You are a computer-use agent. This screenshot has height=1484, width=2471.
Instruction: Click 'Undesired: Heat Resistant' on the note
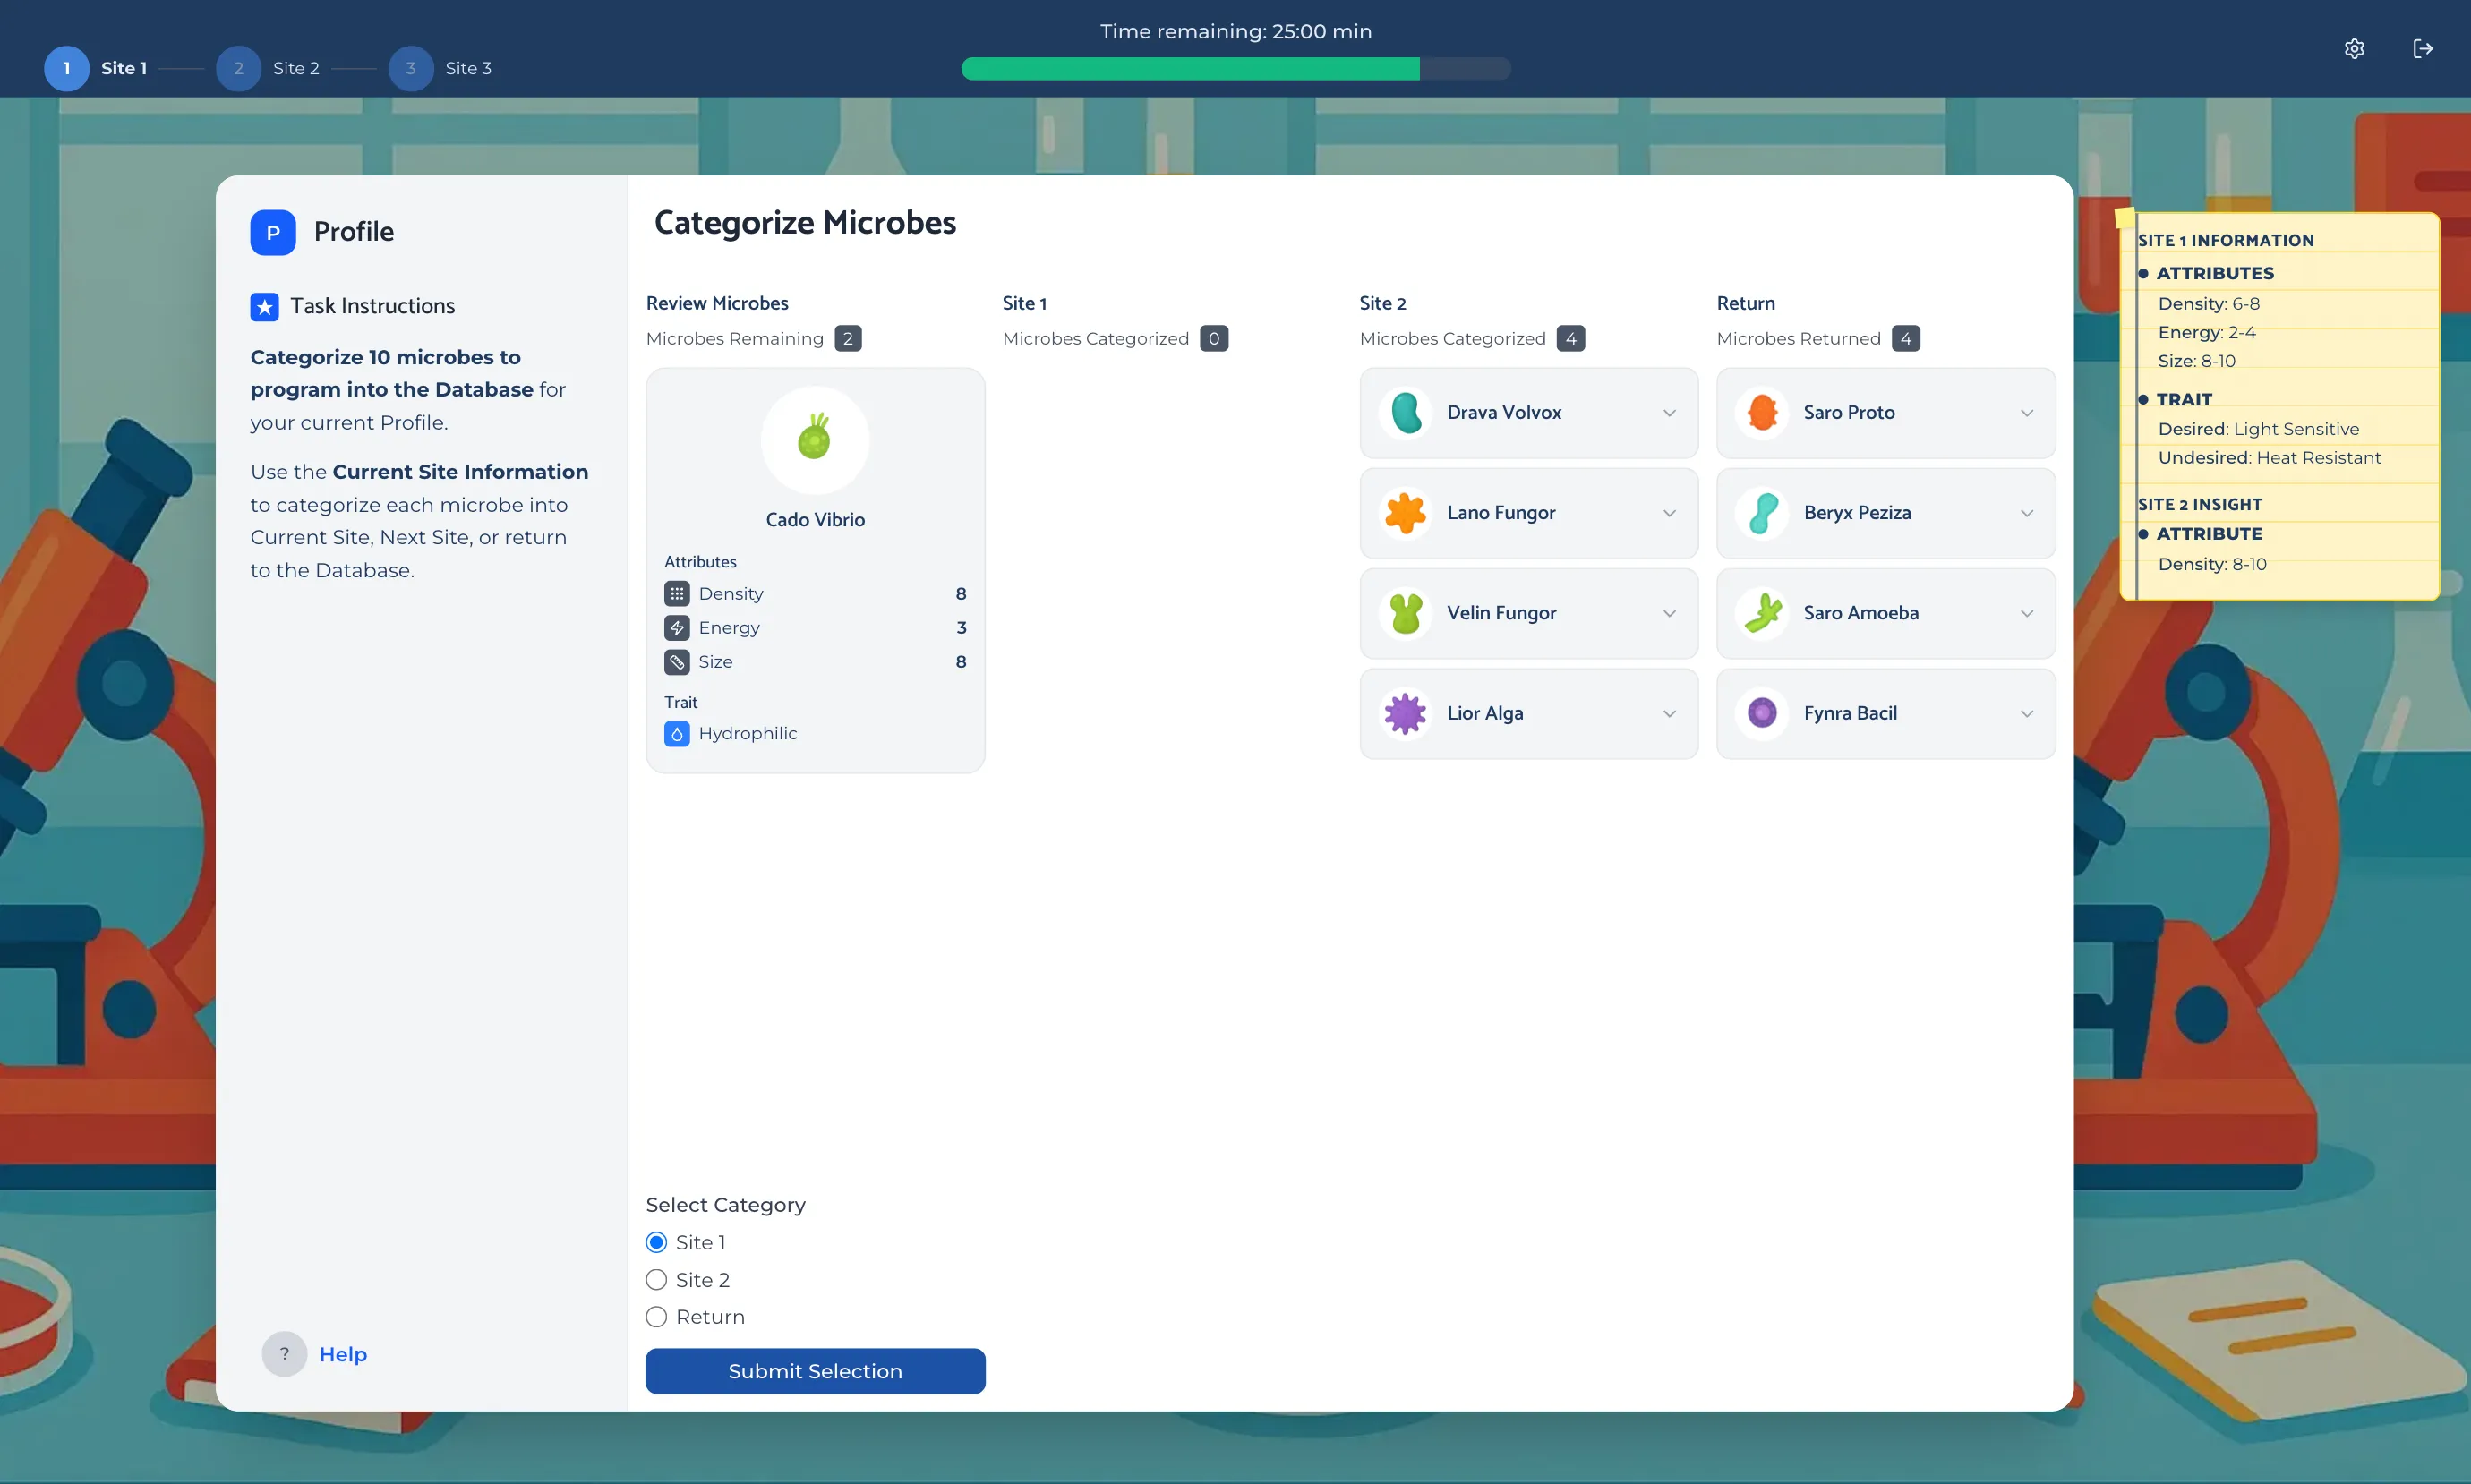(x=2269, y=458)
